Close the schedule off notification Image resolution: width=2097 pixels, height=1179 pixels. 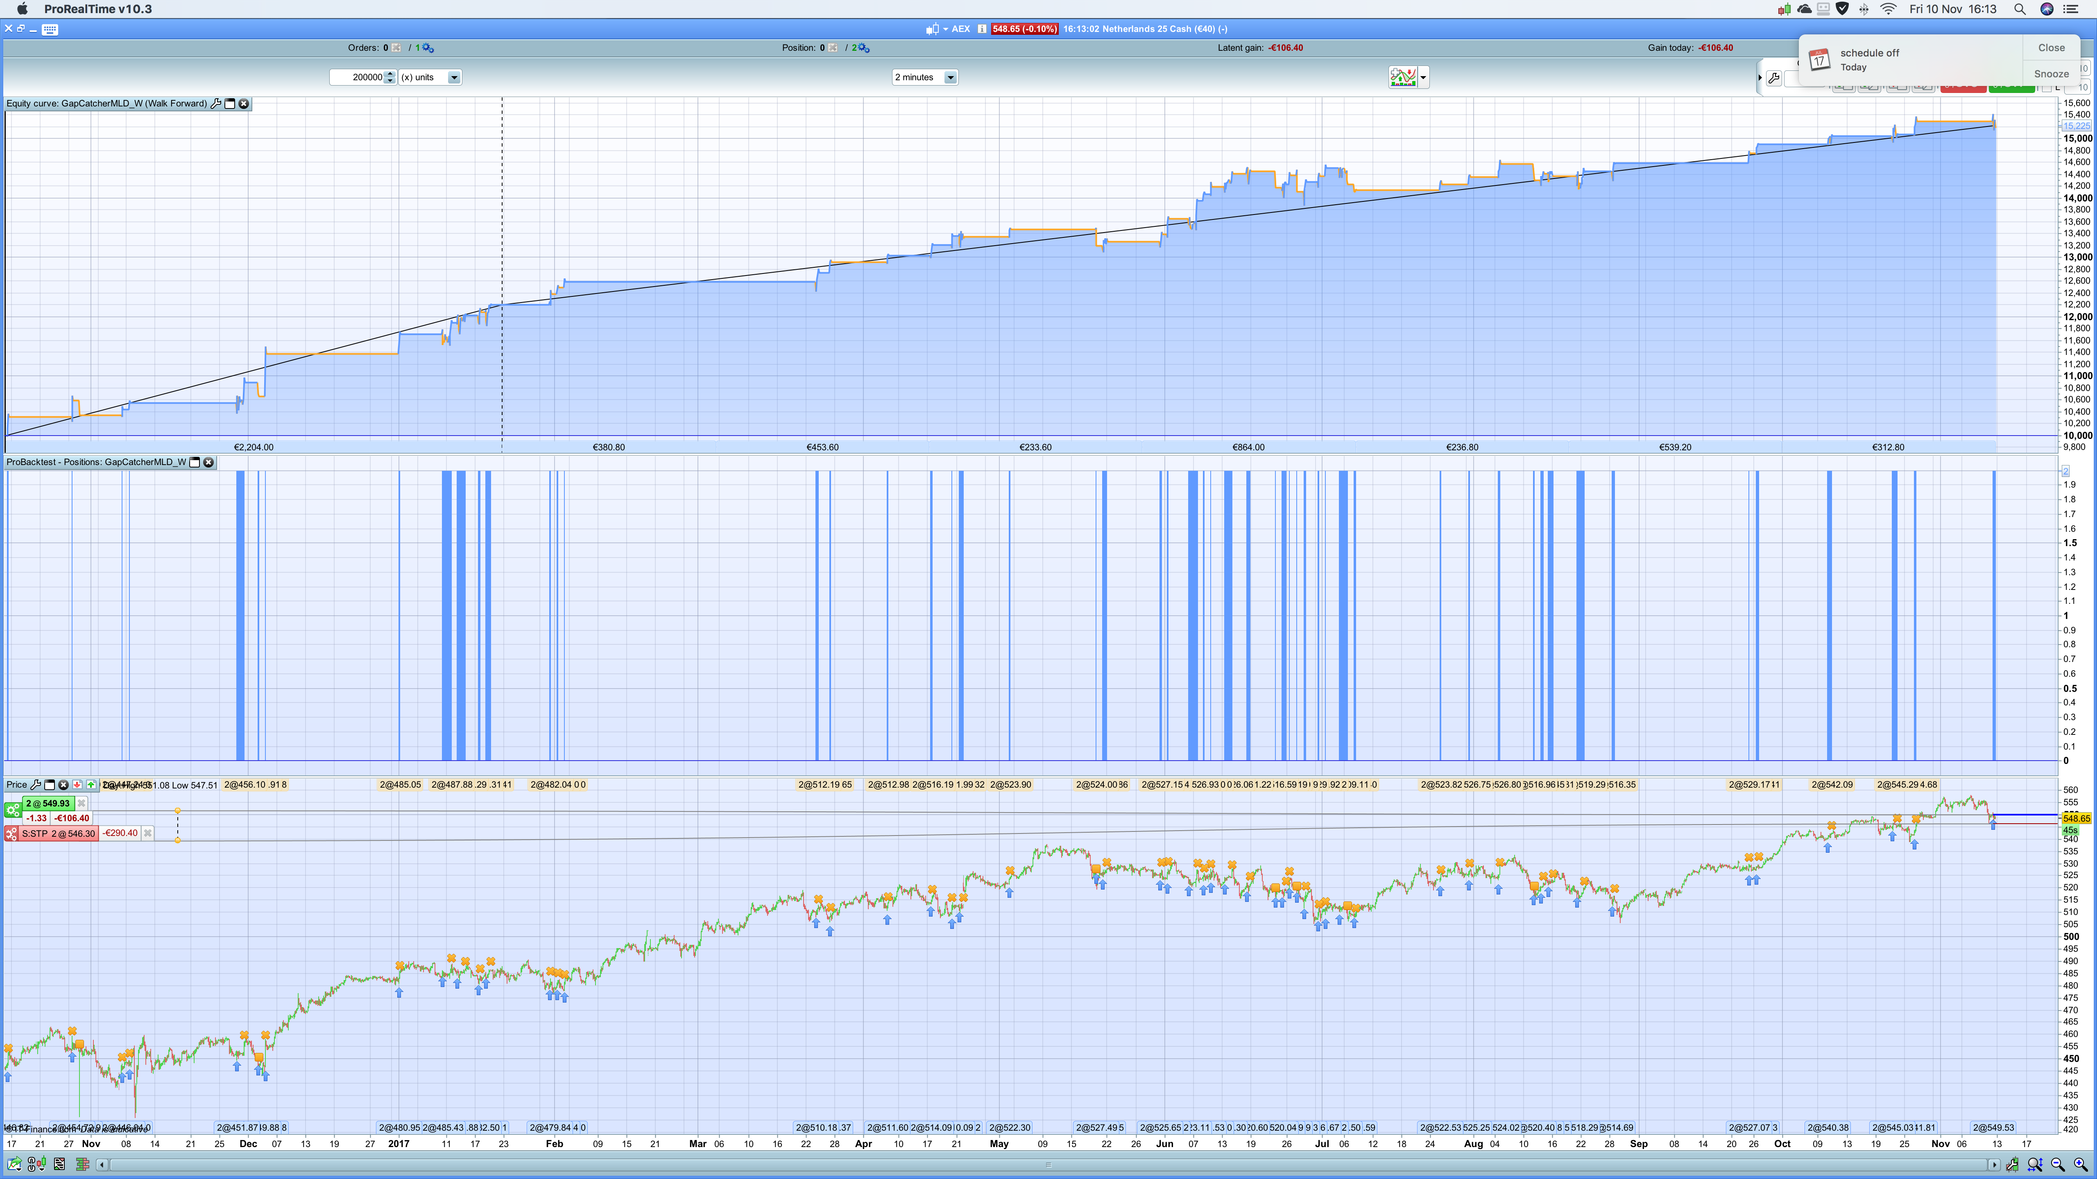pyautogui.click(x=2052, y=48)
